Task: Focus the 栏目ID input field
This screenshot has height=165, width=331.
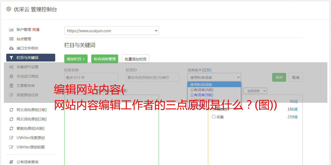Action: coord(153,77)
